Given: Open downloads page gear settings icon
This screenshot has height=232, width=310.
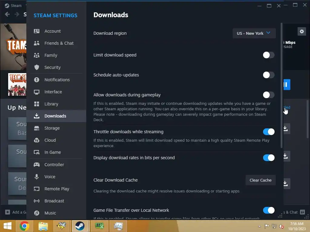Looking at the screenshot, I should [302, 31].
